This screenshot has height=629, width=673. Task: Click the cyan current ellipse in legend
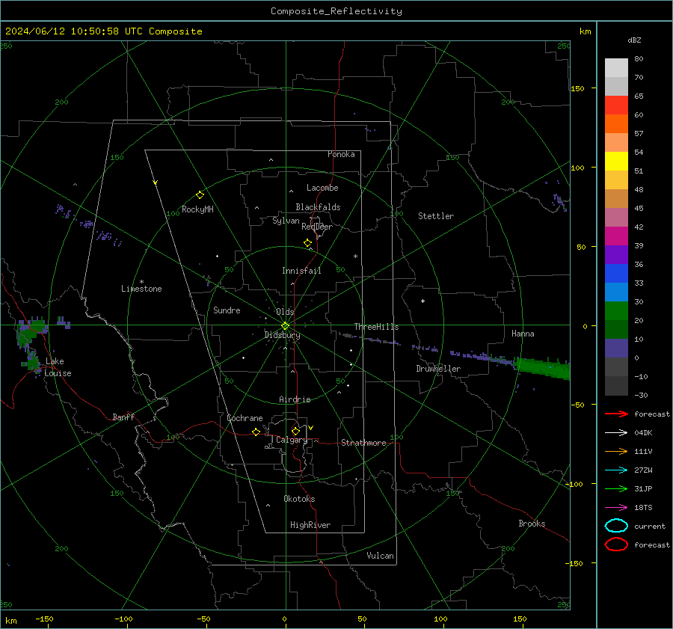point(616,526)
